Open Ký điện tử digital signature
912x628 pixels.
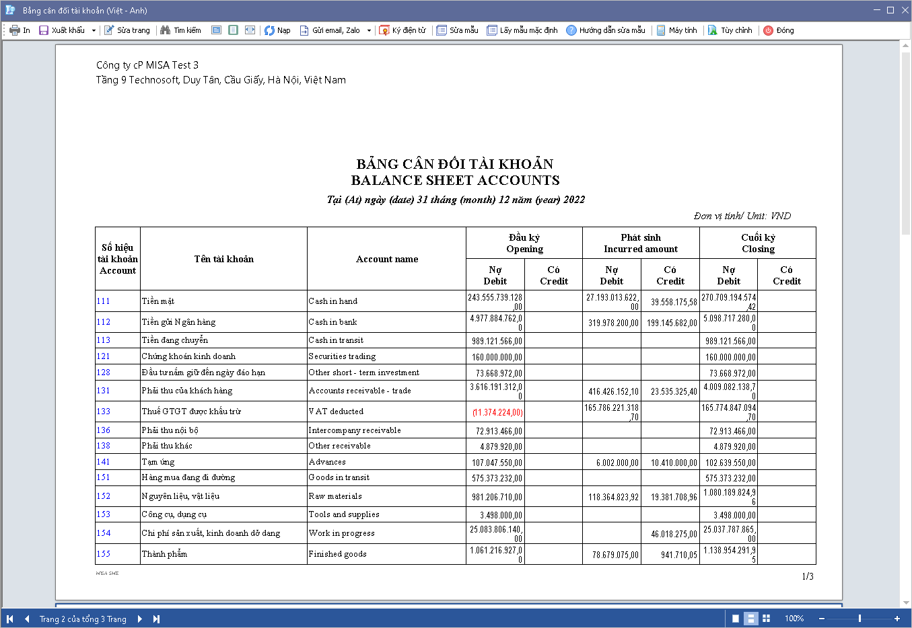coord(384,30)
